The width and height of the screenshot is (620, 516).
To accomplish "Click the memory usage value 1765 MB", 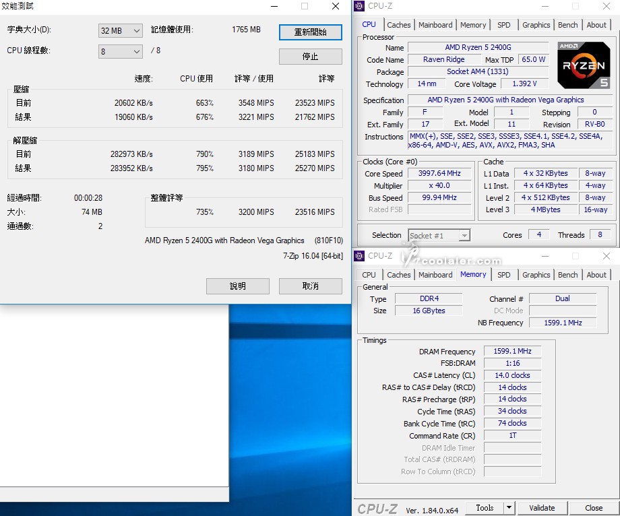I will coord(246,30).
